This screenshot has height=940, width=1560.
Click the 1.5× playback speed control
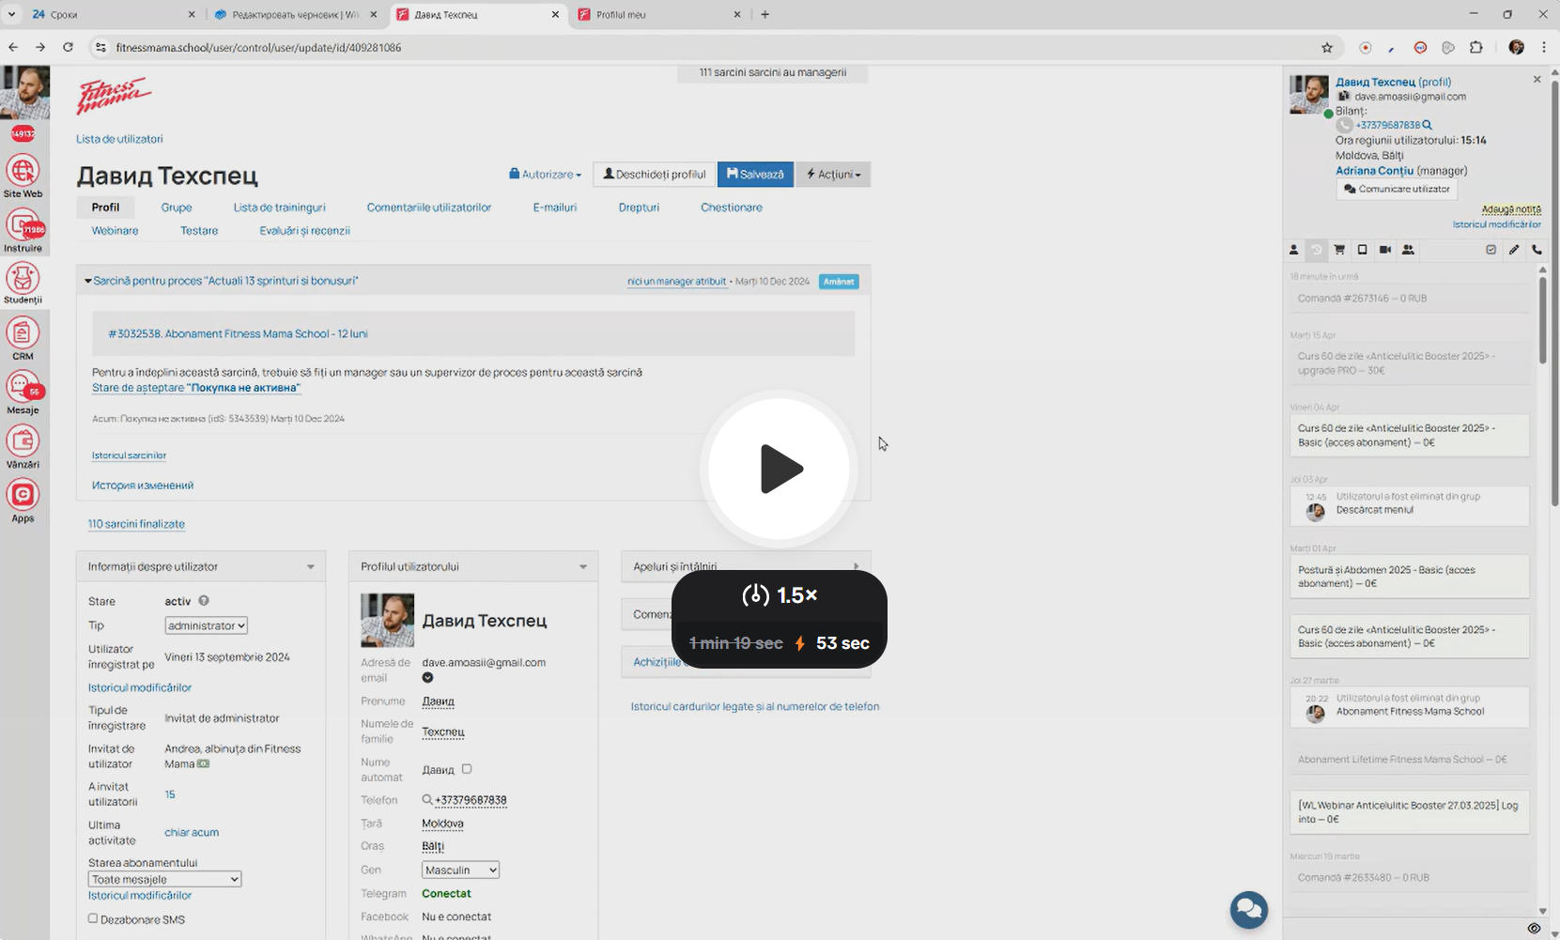point(780,595)
